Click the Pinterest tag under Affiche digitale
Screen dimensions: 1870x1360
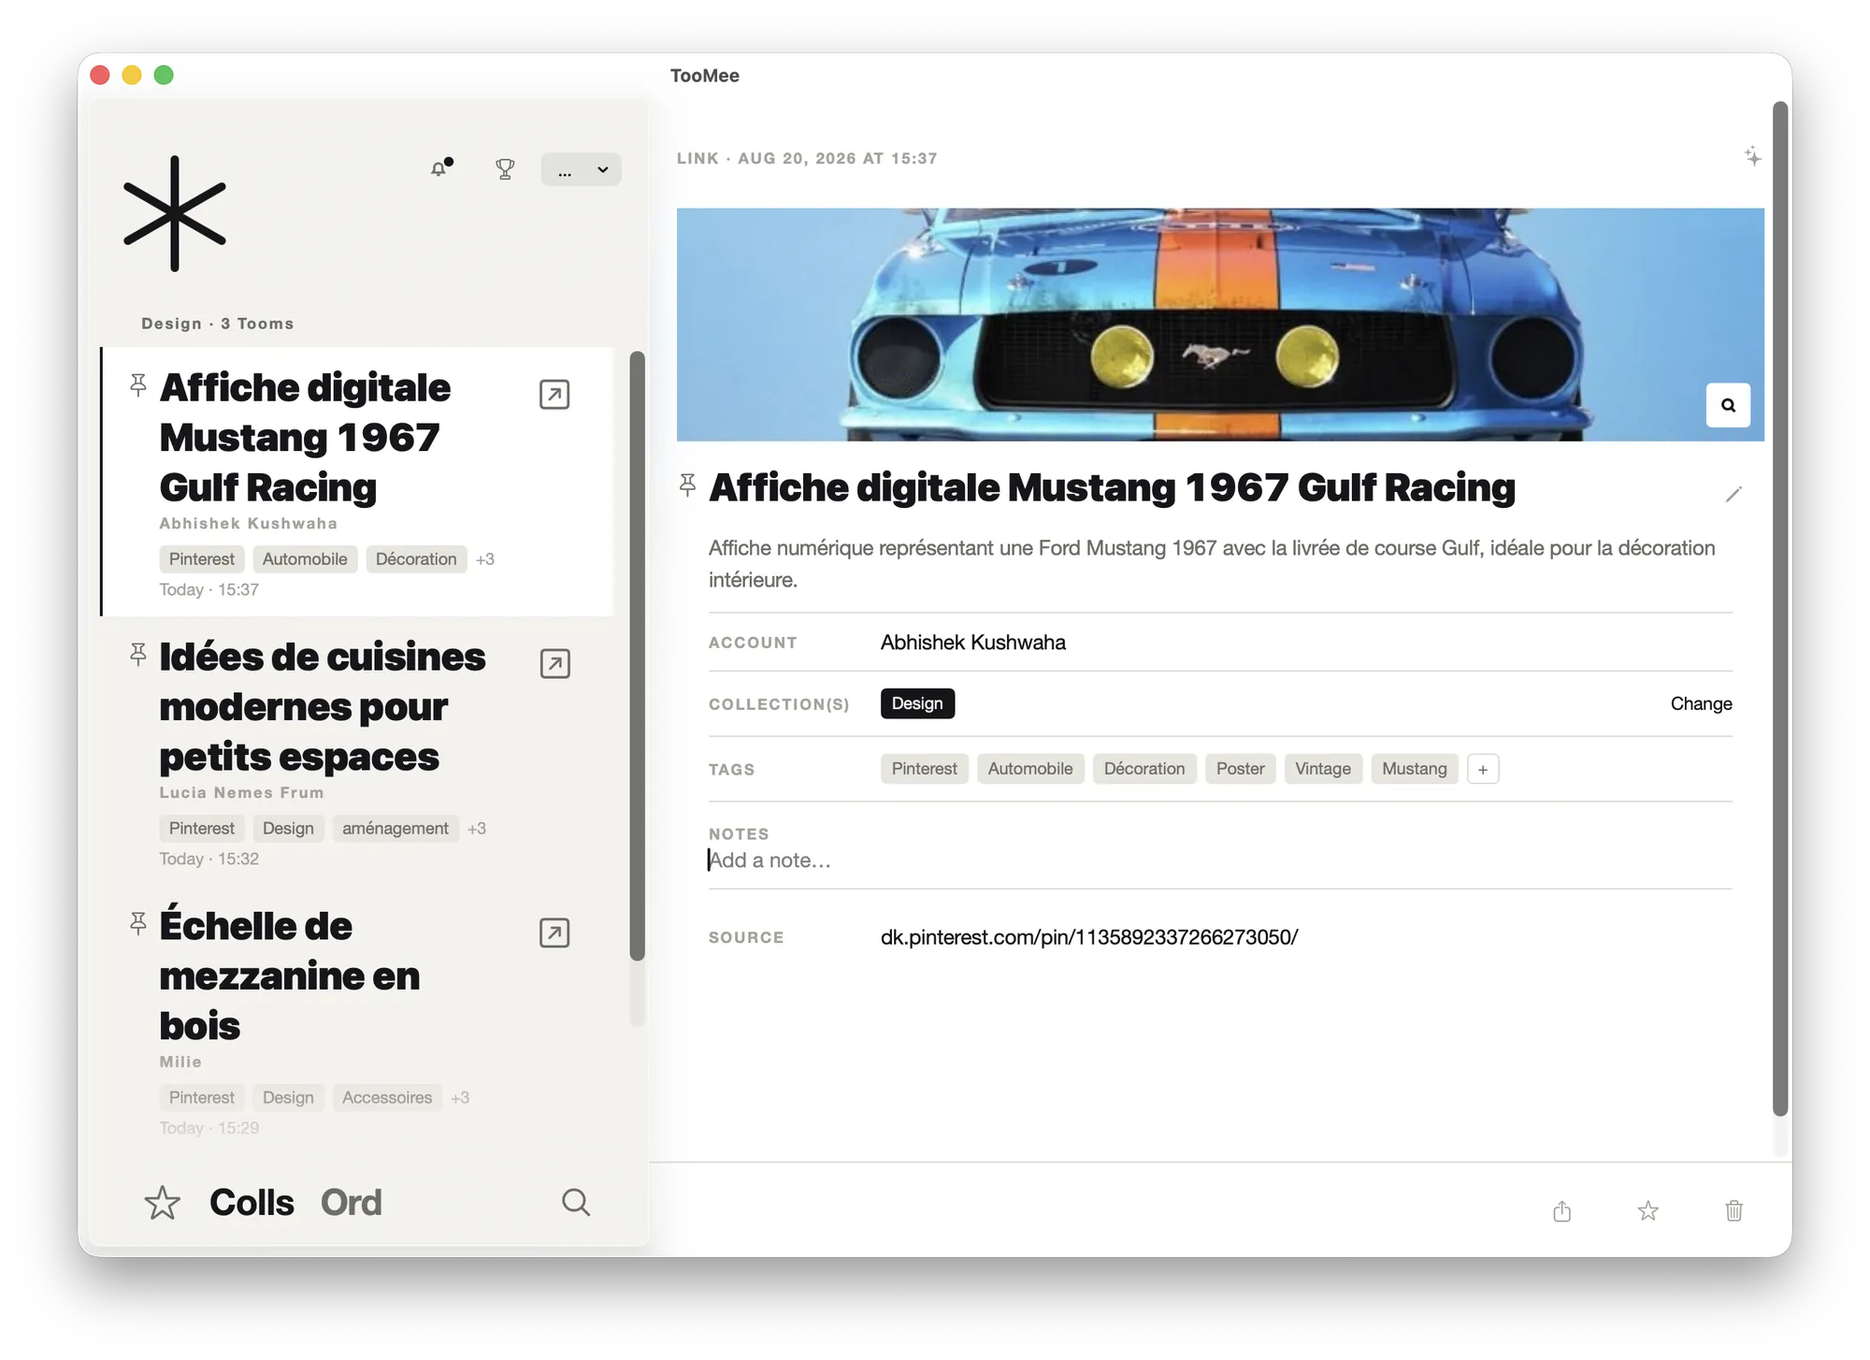202,559
